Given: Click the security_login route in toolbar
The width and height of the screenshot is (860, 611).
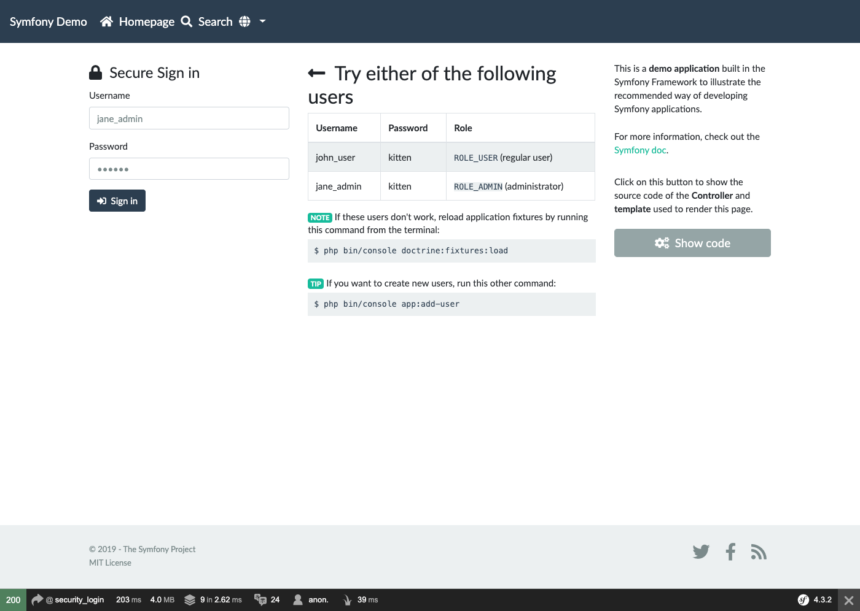Looking at the screenshot, I should click(x=79, y=600).
